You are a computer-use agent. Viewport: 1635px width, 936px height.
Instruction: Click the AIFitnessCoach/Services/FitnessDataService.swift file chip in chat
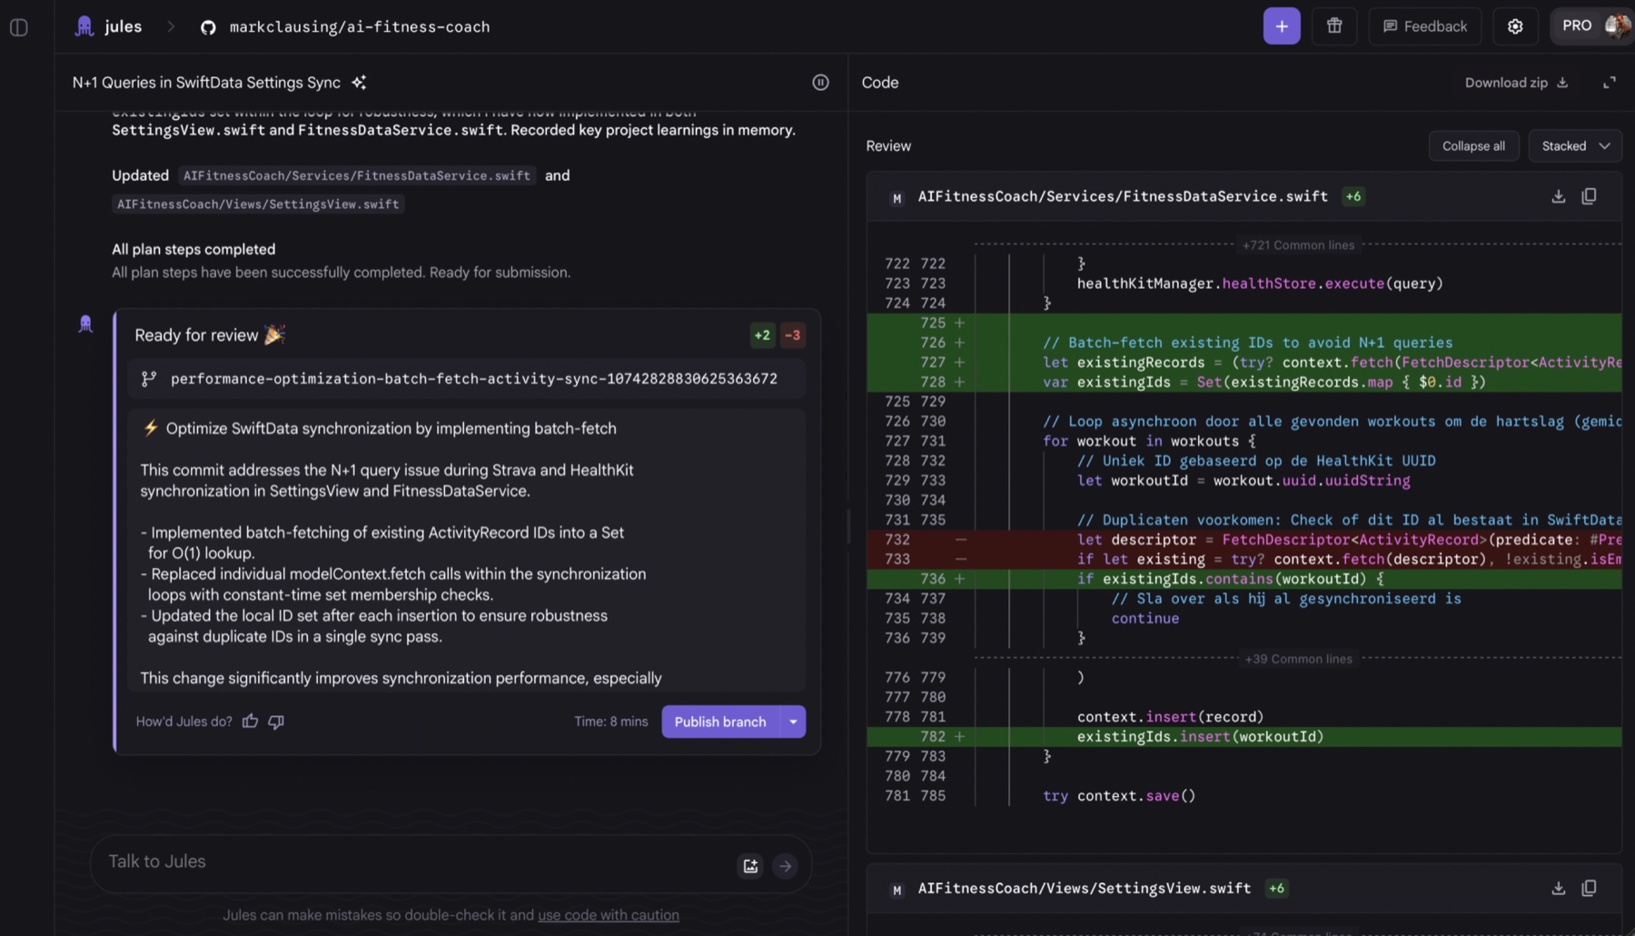tap(357, 175)
